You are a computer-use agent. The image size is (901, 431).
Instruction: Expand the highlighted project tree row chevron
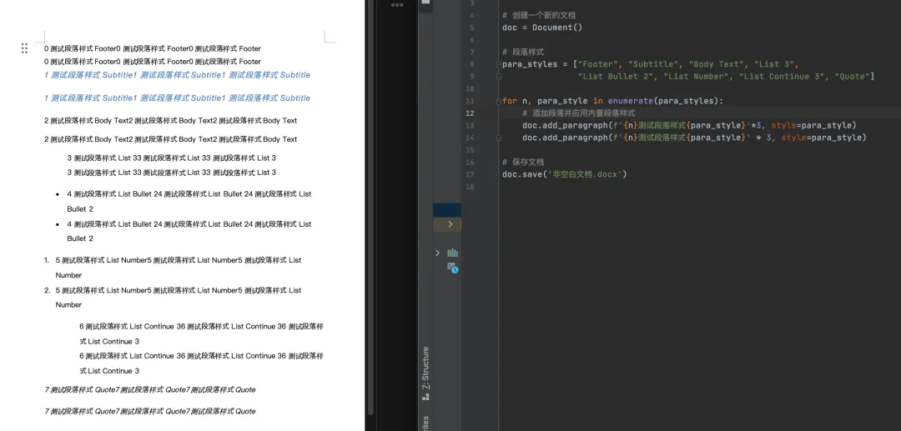450,223
